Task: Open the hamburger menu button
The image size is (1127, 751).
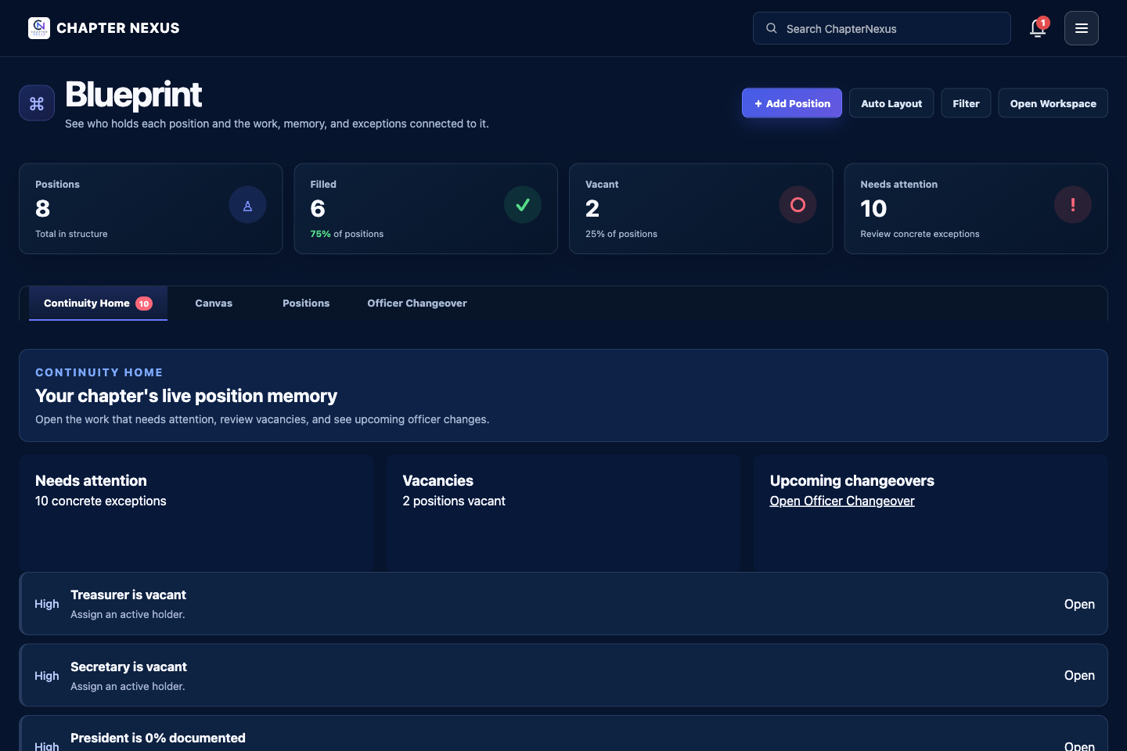Action: [1082, 28]
